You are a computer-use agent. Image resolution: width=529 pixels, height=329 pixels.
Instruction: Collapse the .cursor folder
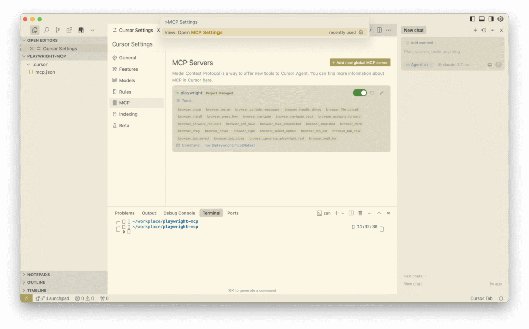click(x=29, y=65)
